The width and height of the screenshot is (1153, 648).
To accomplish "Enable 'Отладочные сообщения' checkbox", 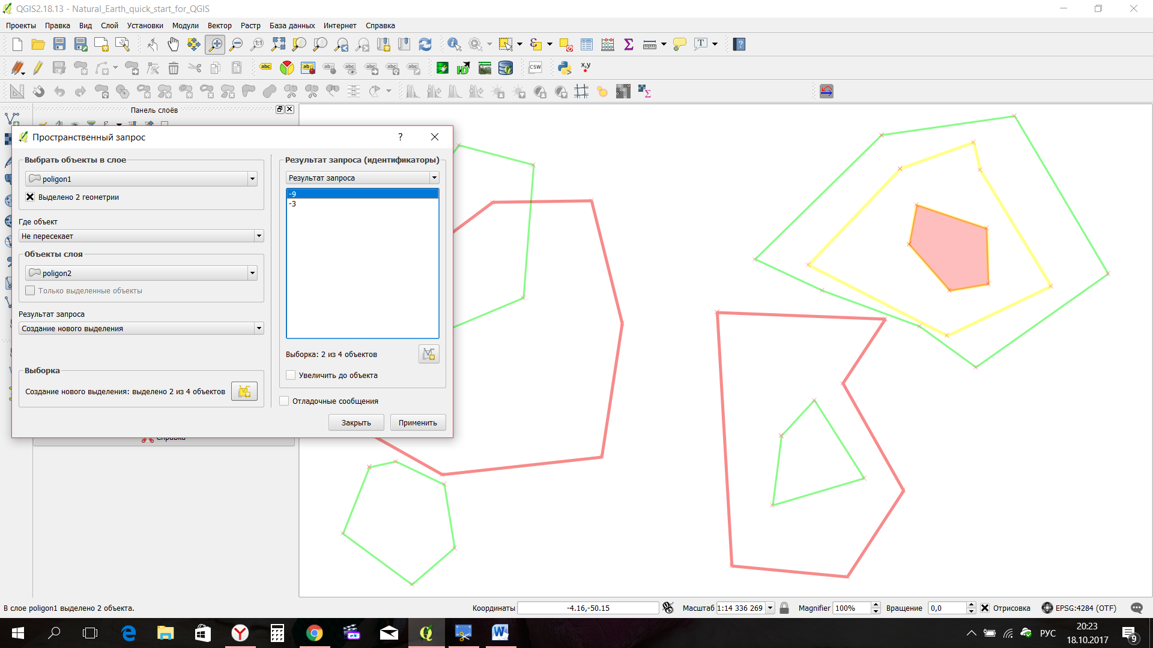I will click(285, 401).
